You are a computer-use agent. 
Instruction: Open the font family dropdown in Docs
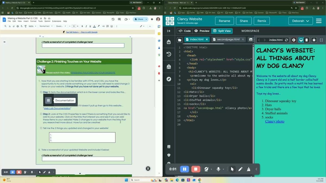61,26
